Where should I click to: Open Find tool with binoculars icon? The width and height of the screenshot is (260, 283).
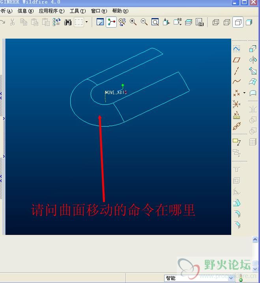tap(68, 22)
